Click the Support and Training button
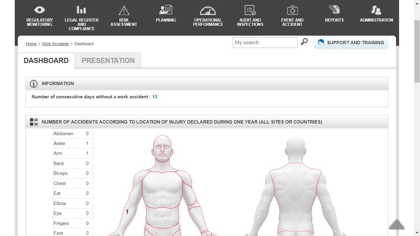This screenshot has height=236, width=420. [351, 42]
